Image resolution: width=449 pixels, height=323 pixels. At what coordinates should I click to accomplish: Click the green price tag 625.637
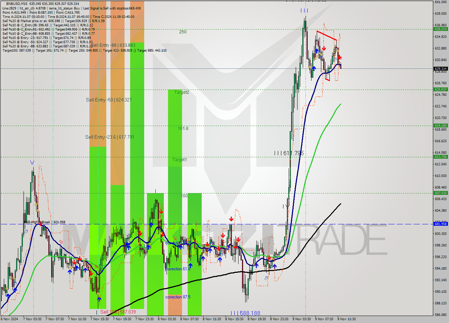point(441,90)
